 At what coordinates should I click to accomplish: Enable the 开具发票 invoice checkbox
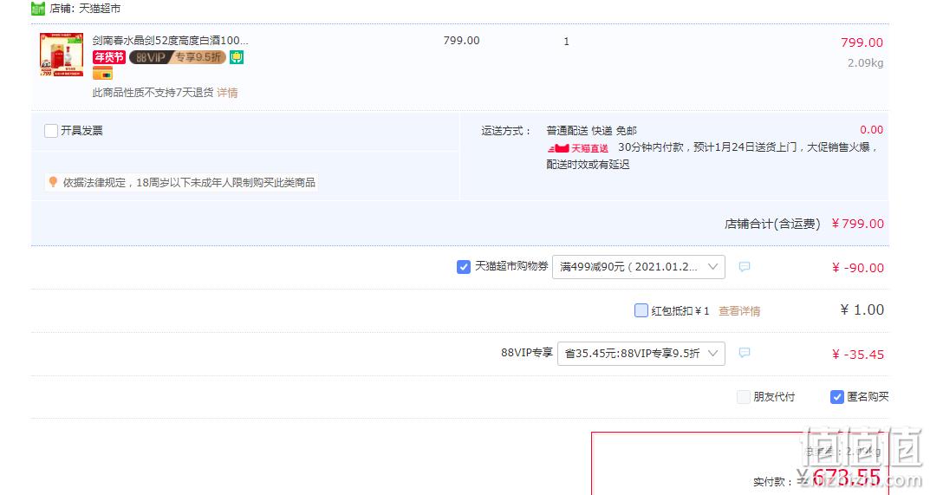(51, 131)
